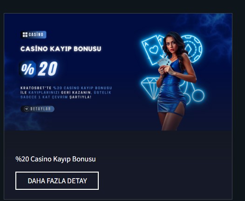Image resolution: width=245 pixels, height=201 pixels.
Task: Click the KRATOSBET'TE word in the description
Action: coord(36,88)
